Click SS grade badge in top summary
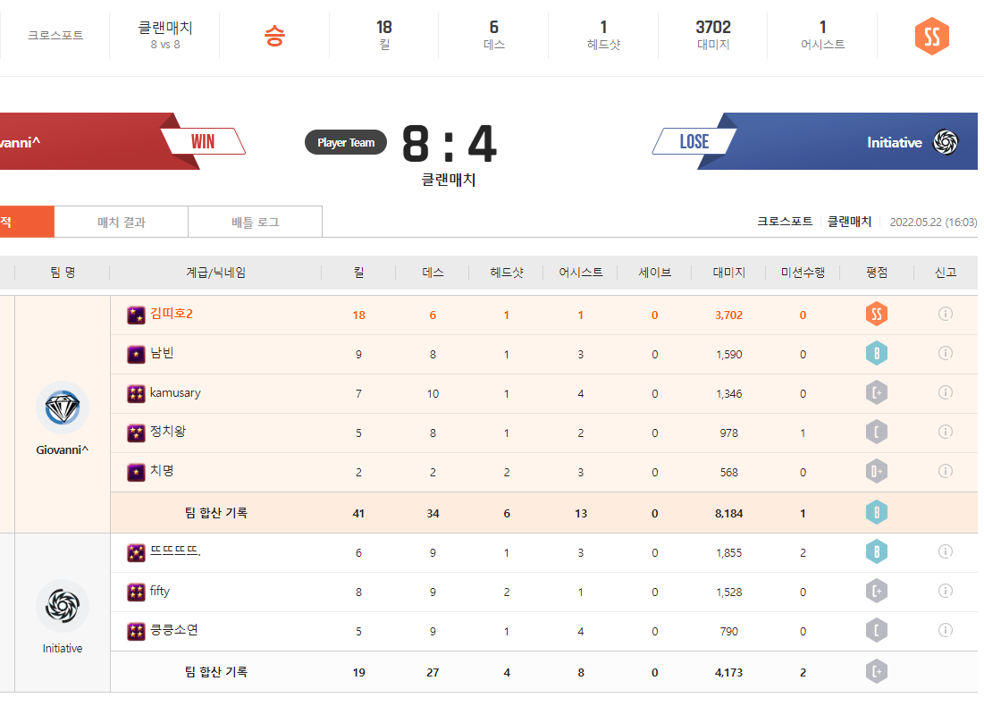984x706 pixels. (x=931, y=37)
